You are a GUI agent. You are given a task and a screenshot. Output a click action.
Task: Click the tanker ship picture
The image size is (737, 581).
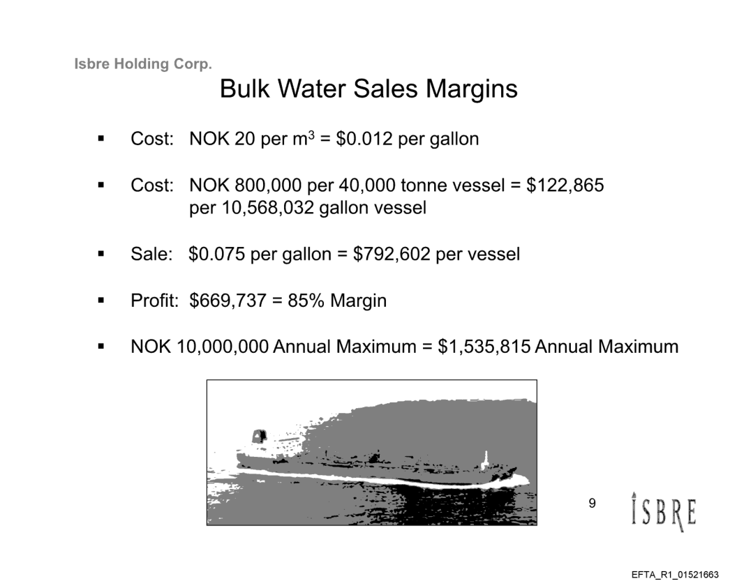[x=371, y=452]
